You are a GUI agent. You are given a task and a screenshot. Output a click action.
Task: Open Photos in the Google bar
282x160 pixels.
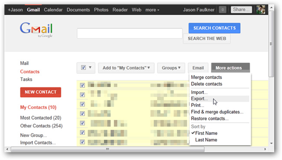point(101,10)
